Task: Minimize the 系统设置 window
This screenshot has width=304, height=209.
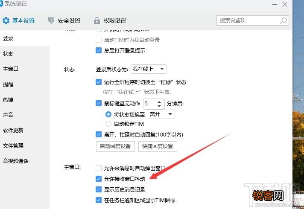Action: (275, 4)
